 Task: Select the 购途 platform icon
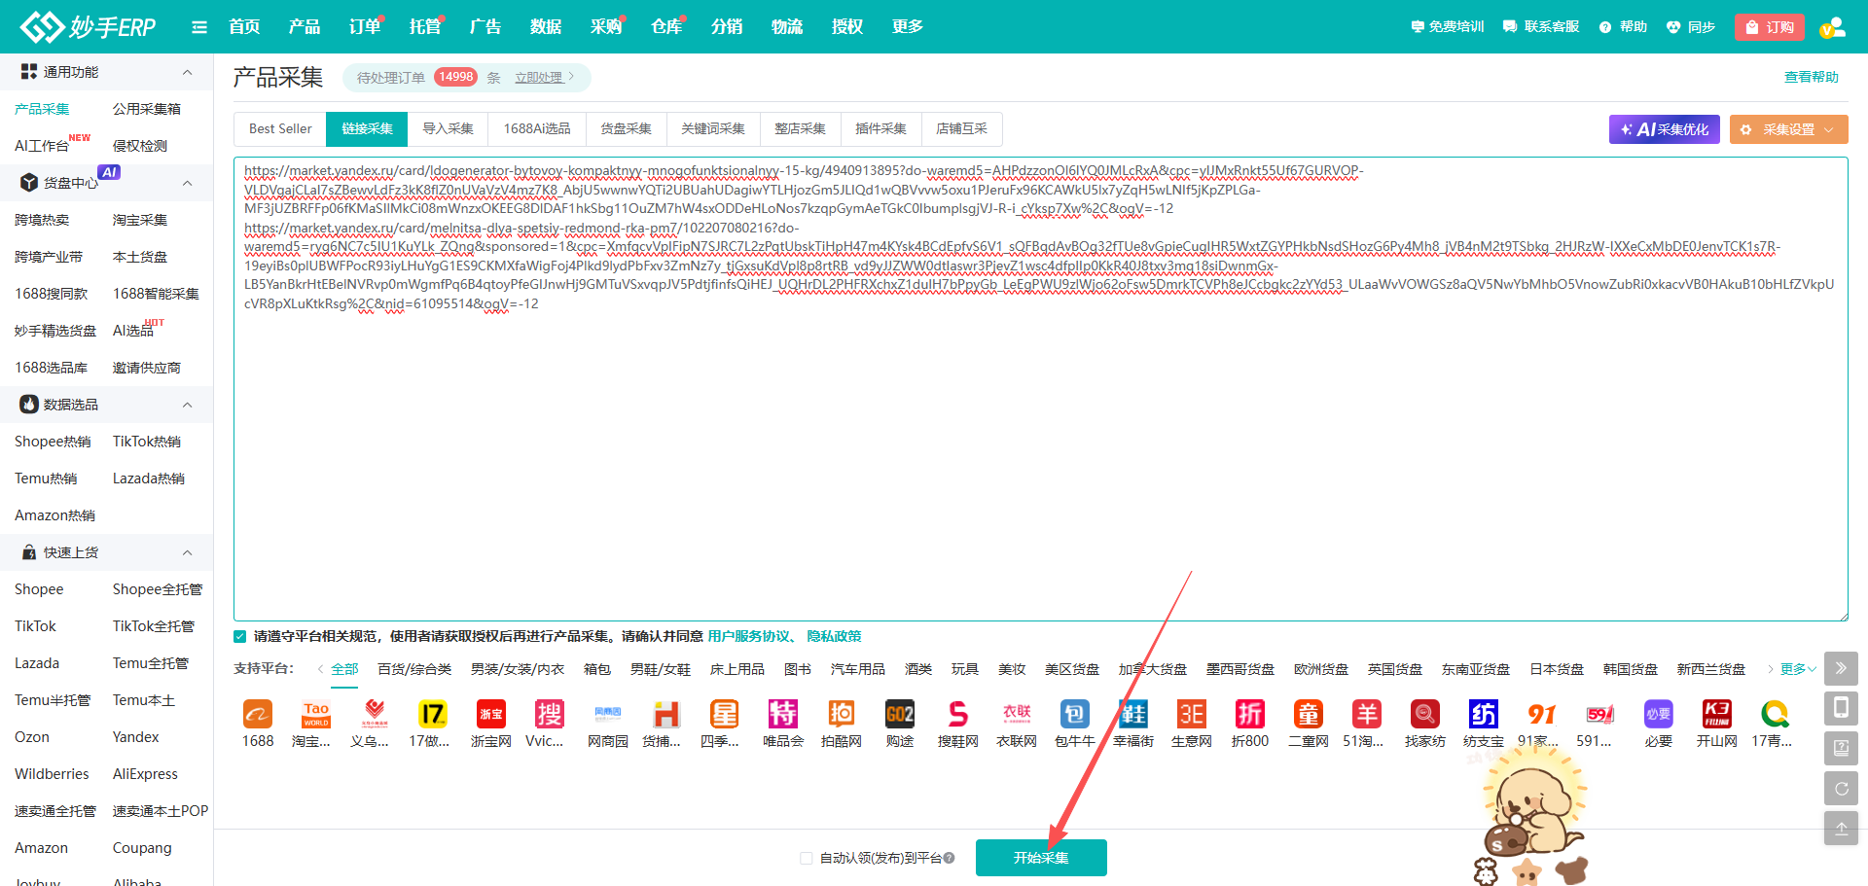pyautogui.click(x=900, y=715)
